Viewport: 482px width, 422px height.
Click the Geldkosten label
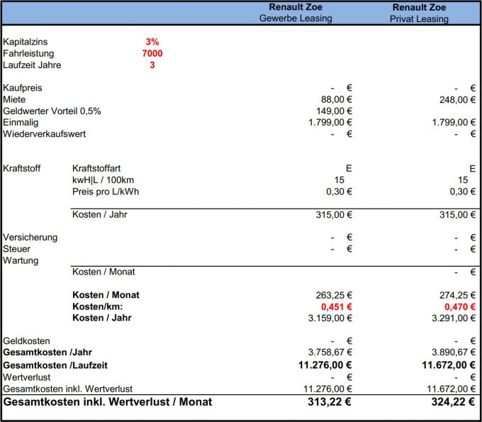pyautogui.click(x=26, y=341)
